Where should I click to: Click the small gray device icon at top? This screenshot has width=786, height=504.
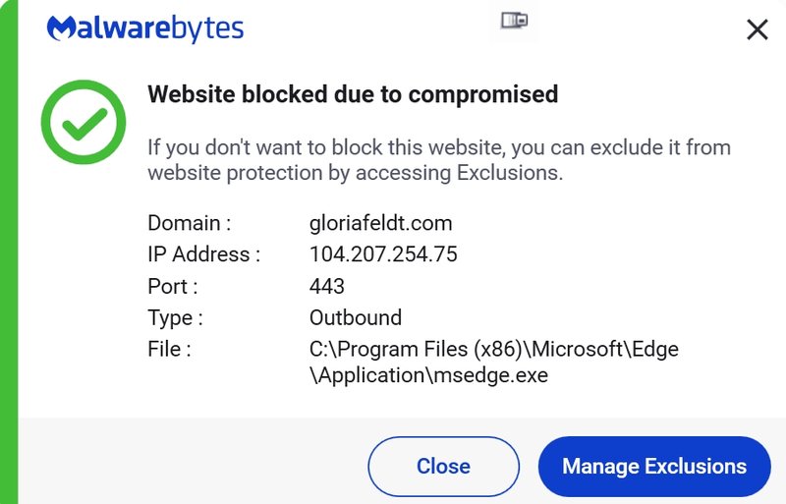514,21
